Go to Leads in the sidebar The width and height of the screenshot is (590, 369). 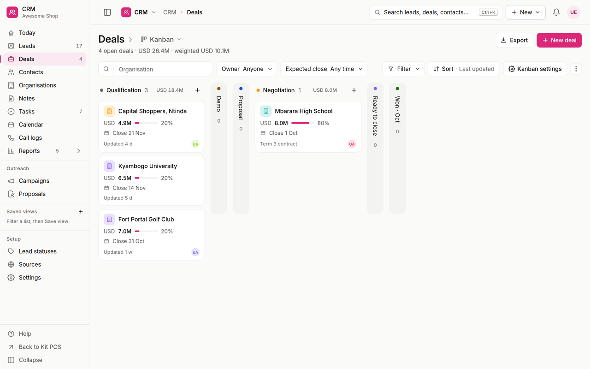pyautogui.click(x=45, y=46)
